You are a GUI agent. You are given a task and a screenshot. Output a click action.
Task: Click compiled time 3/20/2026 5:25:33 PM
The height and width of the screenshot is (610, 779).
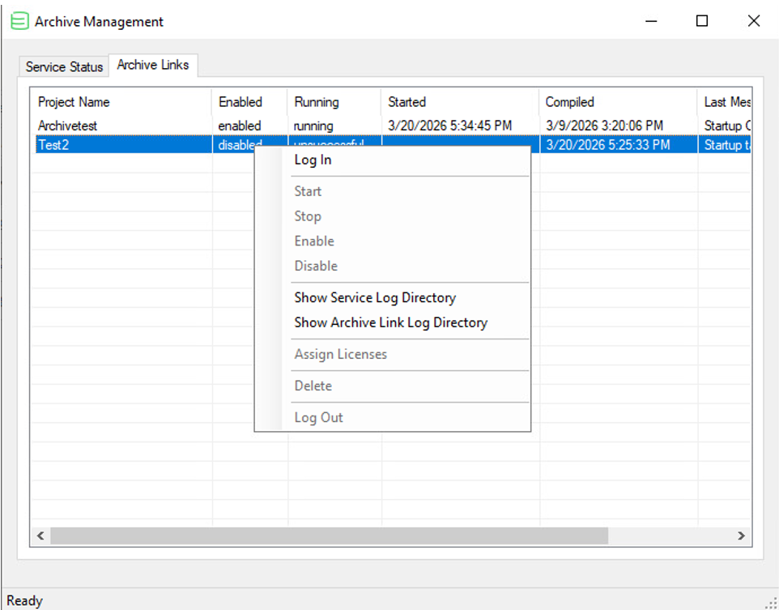coord(607,145)
